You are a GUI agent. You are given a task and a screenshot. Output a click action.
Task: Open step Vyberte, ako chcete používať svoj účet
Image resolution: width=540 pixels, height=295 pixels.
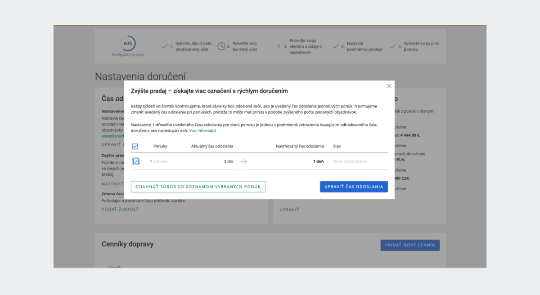193,46
